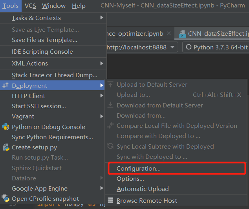
Task: Click the CProfile snapshot icon
Action: point(5,198)
